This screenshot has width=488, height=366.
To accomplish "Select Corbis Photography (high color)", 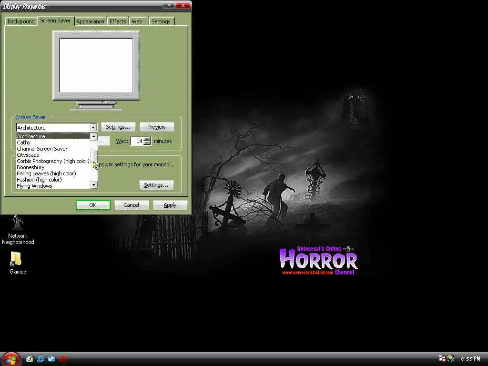I will pos(53,161).
